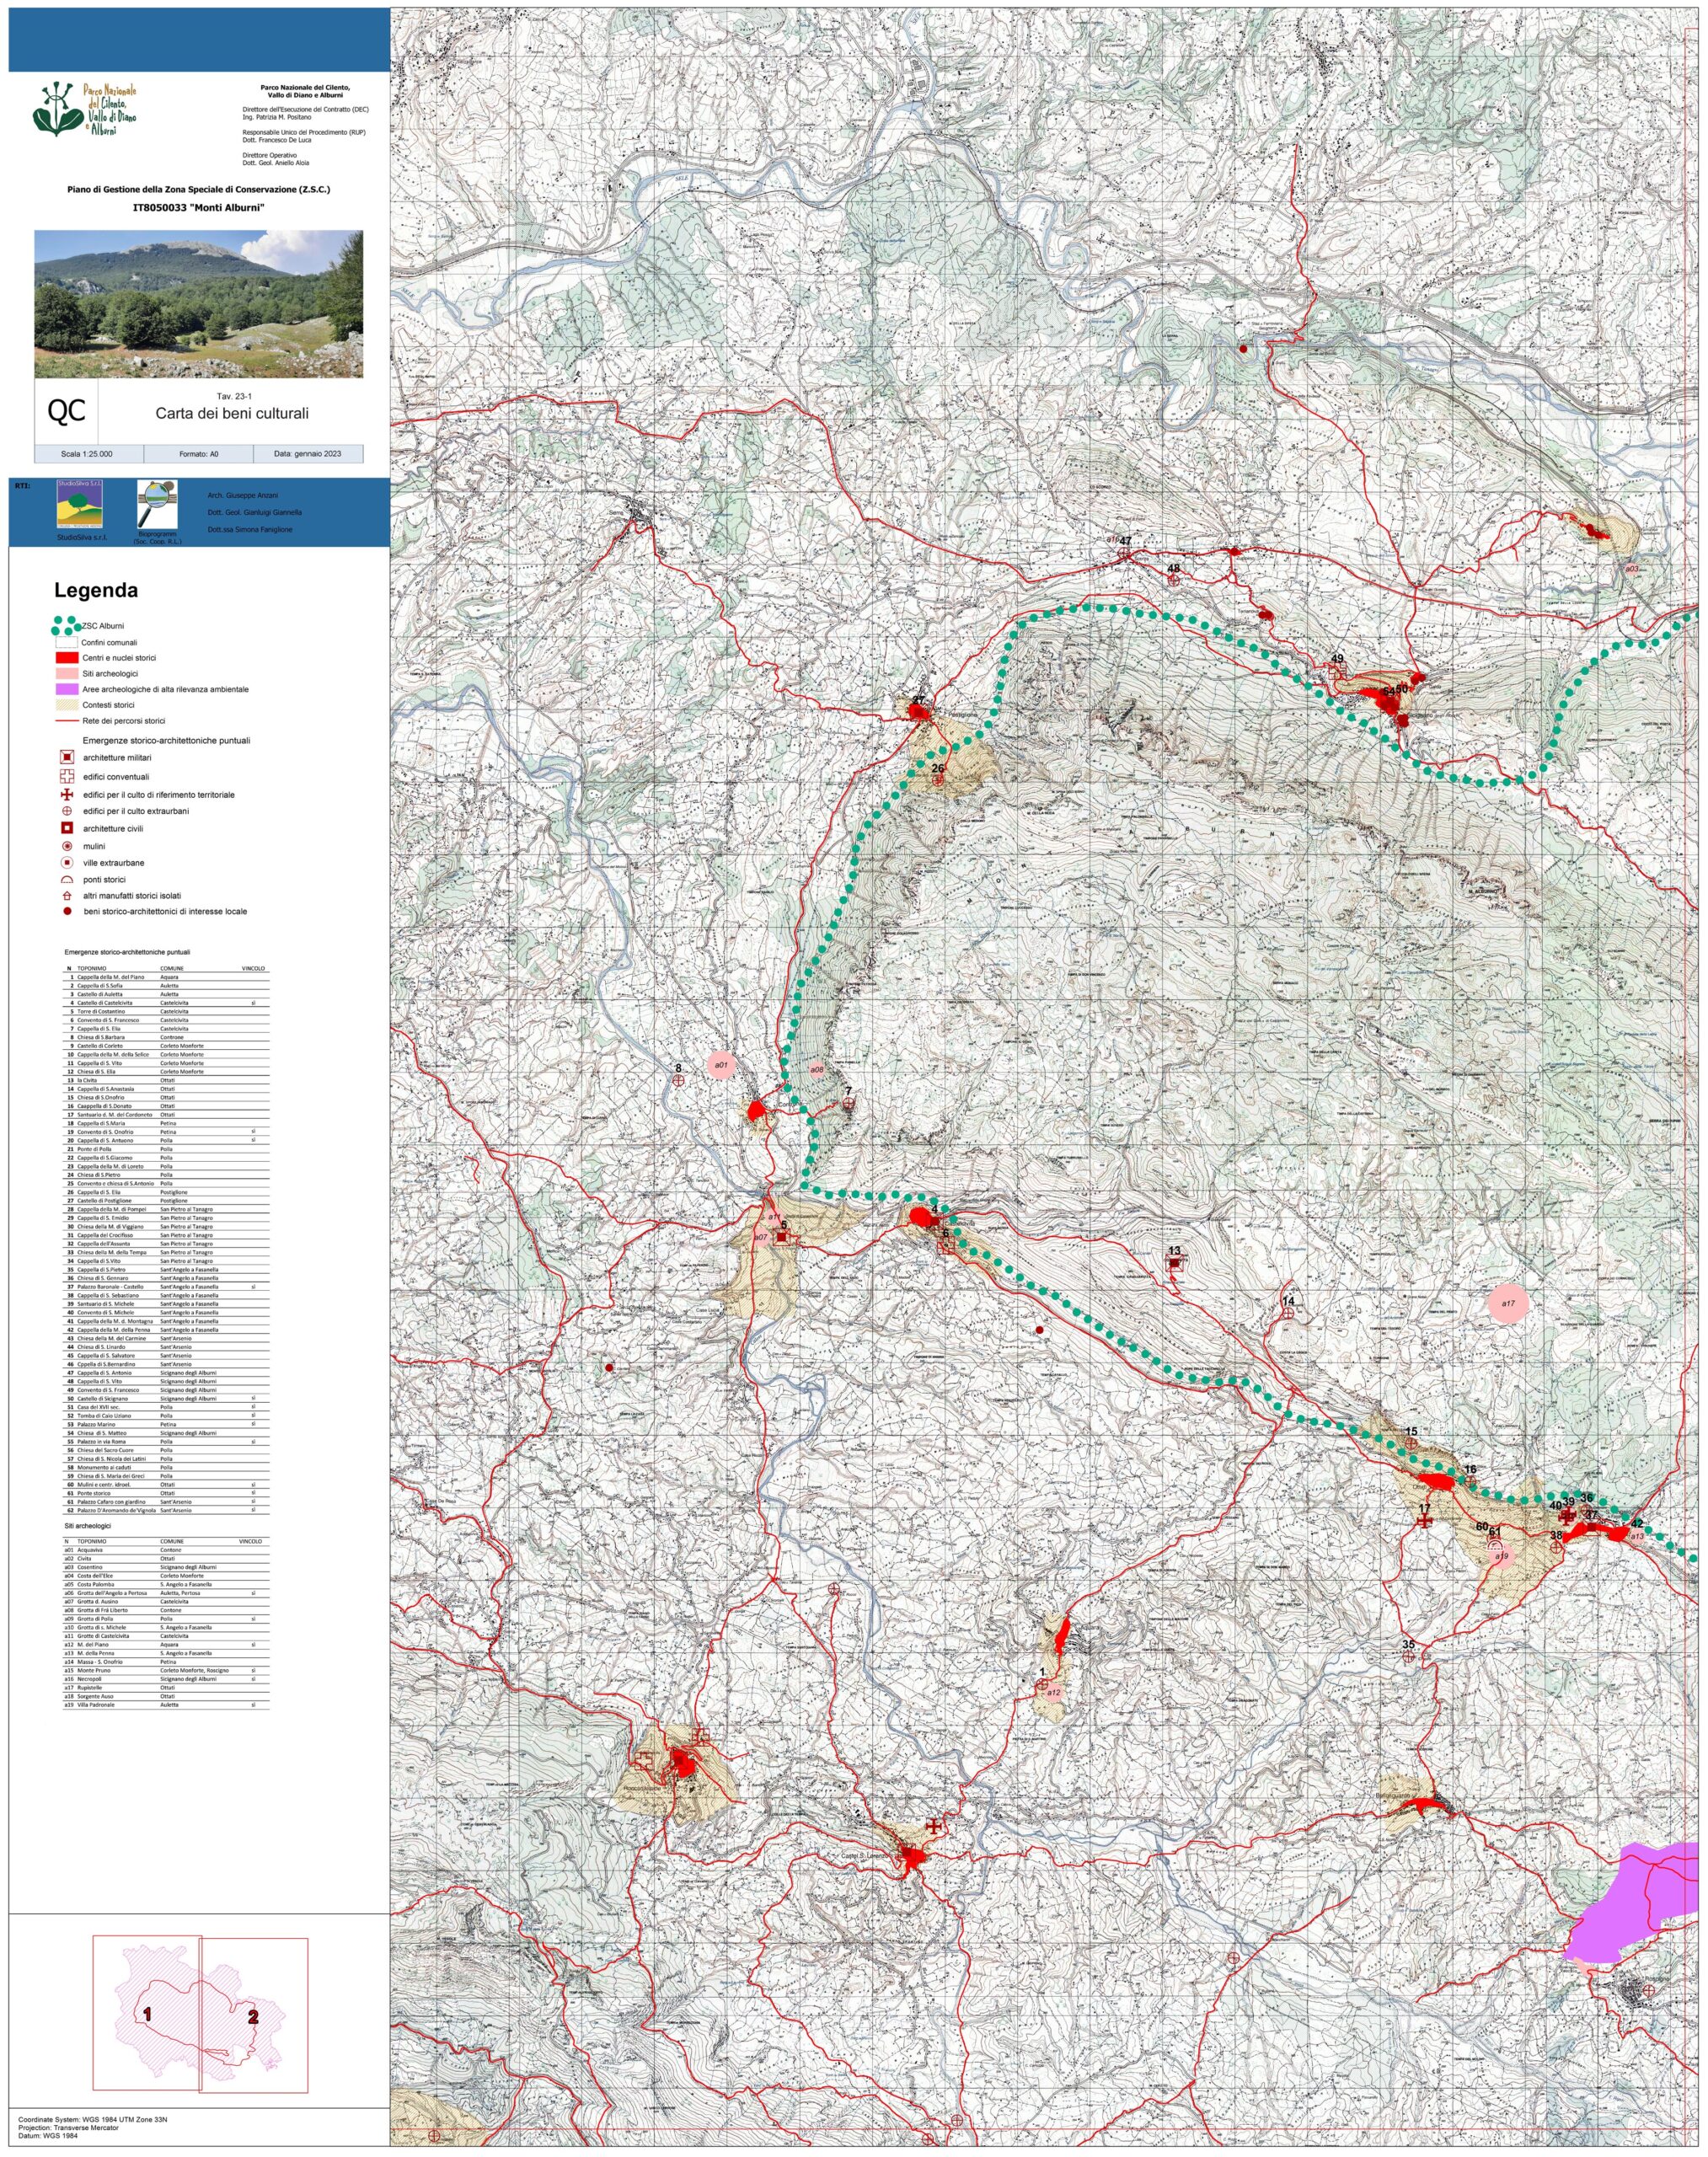
Task: Click the 'edifici per il culto di riferimento territoriale' cross symbol
Action: point(67,794)
